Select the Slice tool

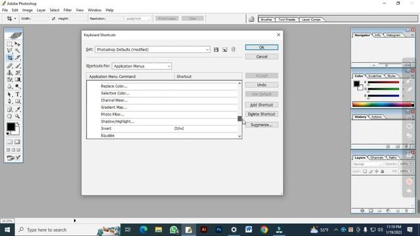pos(18,58)
